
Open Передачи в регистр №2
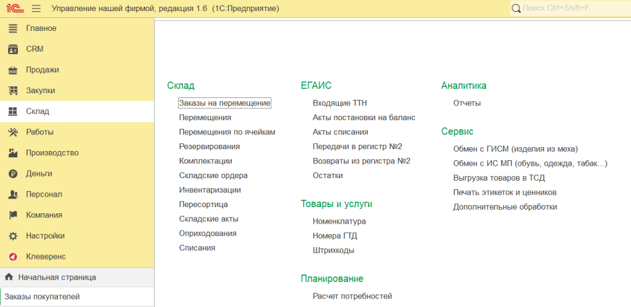click(x=357, y=147)
